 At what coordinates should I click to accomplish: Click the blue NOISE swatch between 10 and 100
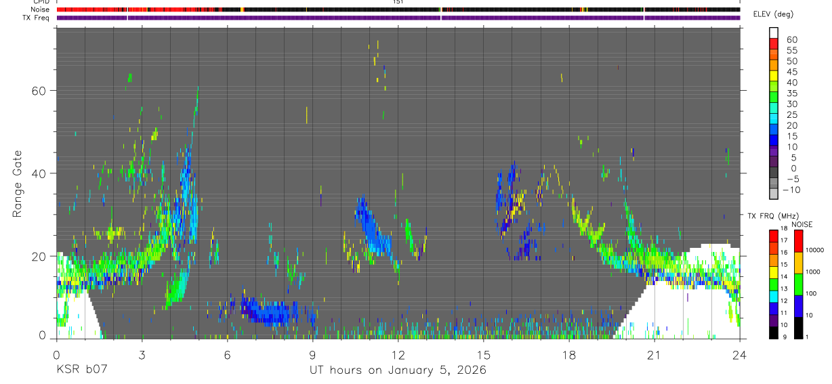click(799, 305)
